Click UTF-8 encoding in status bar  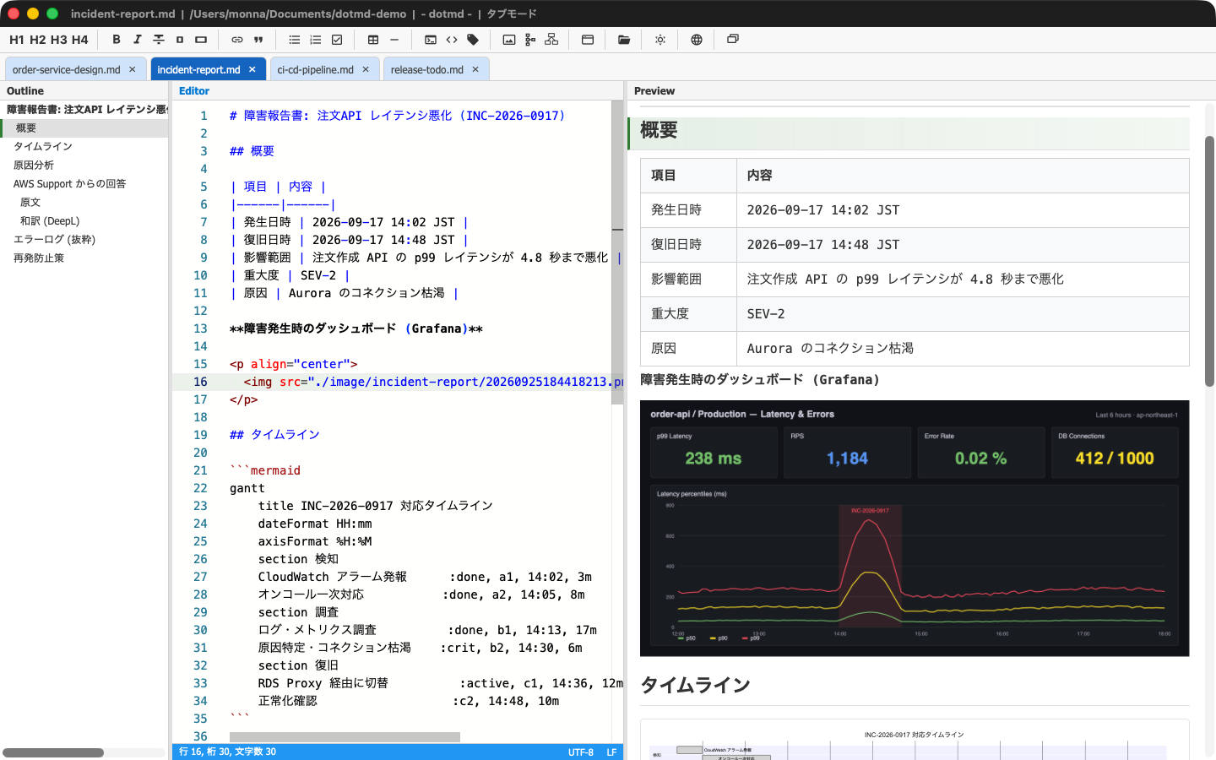(x=581, y=752)
